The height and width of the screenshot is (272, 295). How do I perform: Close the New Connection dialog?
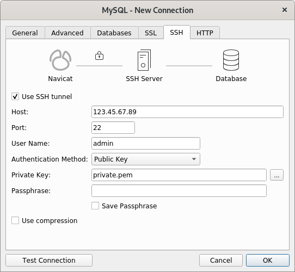click(285, 10)
